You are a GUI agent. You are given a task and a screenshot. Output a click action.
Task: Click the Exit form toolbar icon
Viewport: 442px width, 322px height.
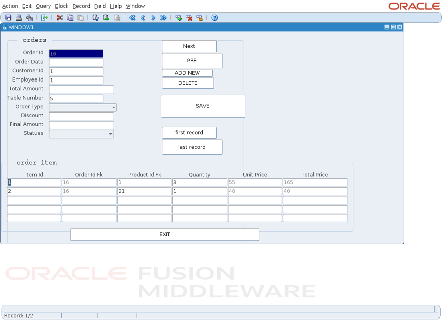[x=44, y=18]
